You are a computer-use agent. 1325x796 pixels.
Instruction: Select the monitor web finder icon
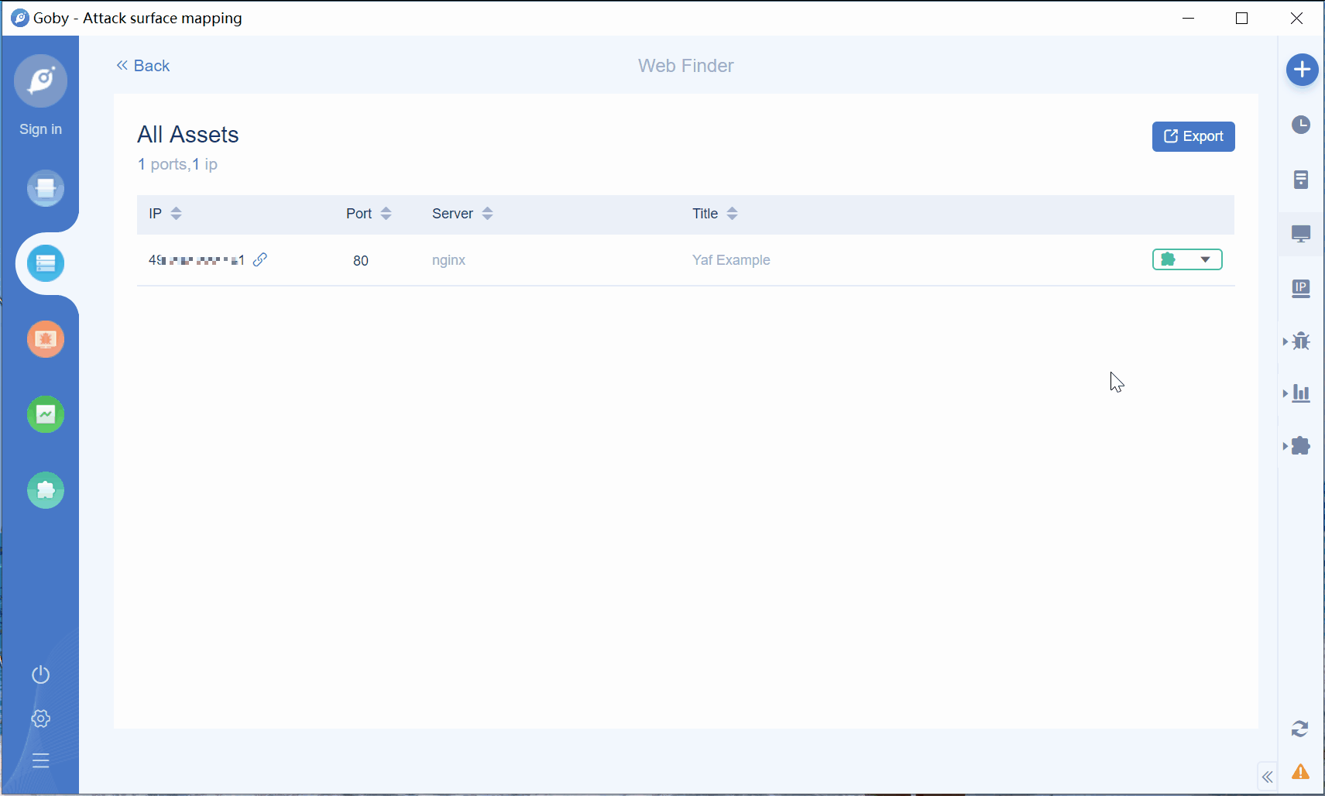pos(1301,234)
